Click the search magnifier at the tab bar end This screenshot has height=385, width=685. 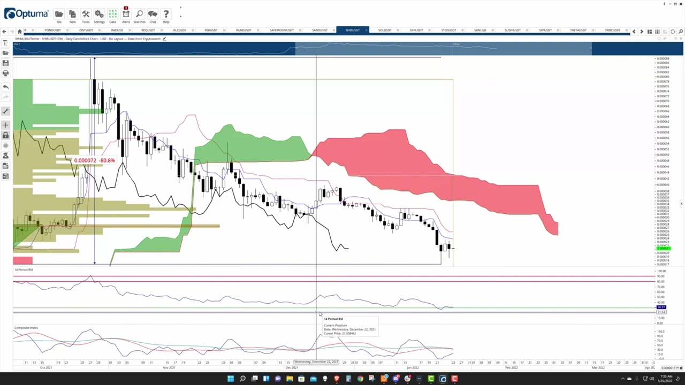pos(681,32)
